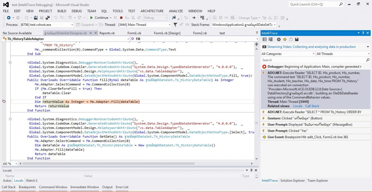372x192 pixels.
Task: Collapse the Fill function code region
Action: point(10,62)
